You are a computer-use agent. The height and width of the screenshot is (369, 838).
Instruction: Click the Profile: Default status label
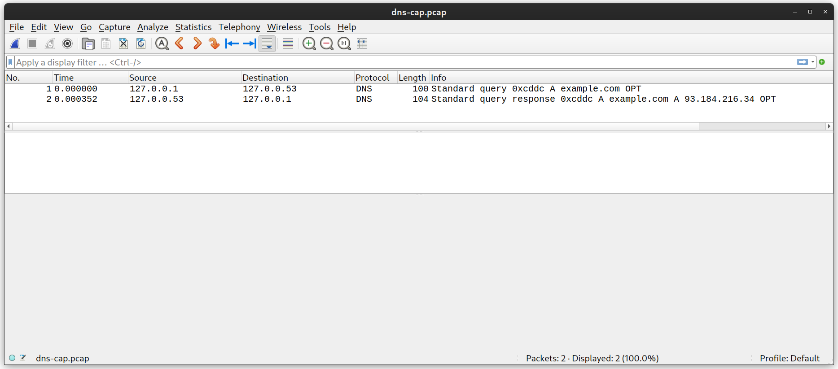[x=790, y=358]
